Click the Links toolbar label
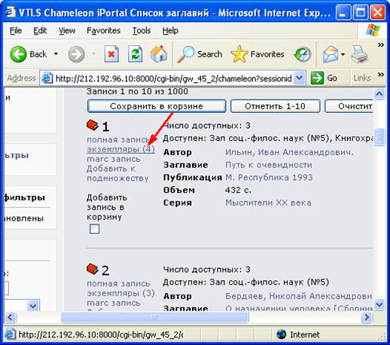 click(362, 78)
